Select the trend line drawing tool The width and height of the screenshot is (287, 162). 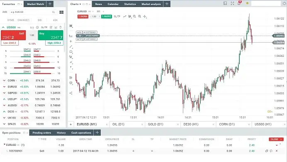[71, 47]
